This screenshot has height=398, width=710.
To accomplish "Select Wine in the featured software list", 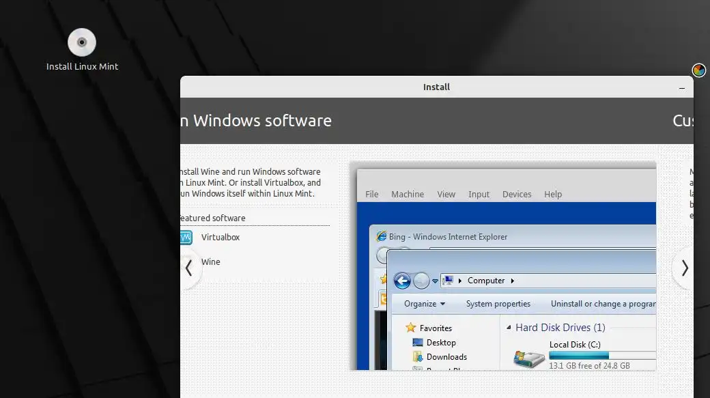I will pos(210,261).
